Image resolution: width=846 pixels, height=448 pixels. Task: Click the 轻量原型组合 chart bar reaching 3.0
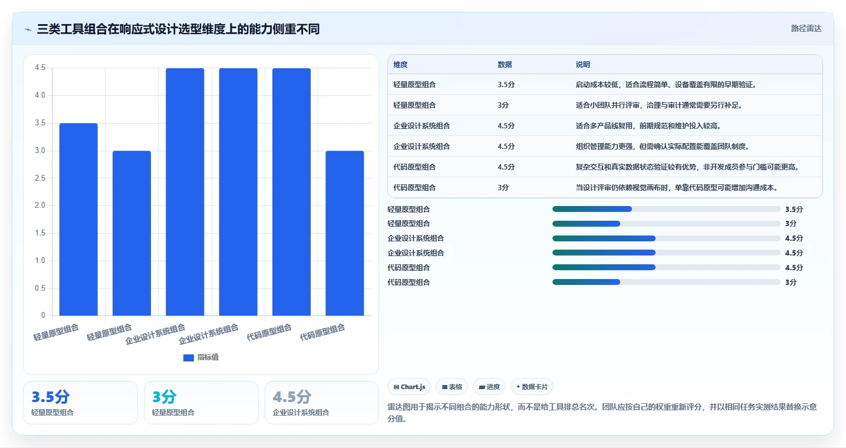[x=132, y=233]
